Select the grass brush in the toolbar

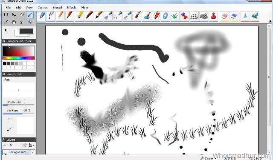[x=174, y=16]
